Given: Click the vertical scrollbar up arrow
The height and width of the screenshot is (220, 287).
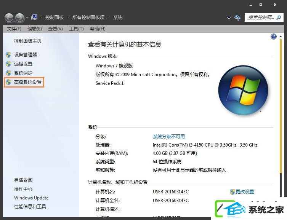Looking at the screenshot, I should [281, 37].
